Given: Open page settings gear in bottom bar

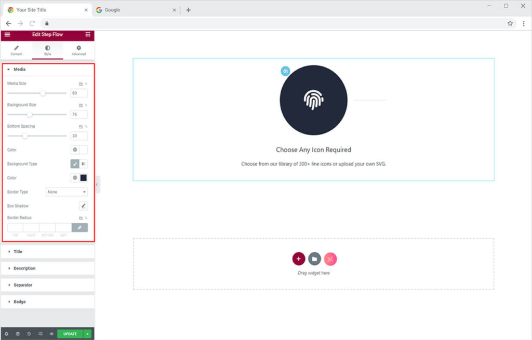Looking at the screenshot, I should 6,334.
